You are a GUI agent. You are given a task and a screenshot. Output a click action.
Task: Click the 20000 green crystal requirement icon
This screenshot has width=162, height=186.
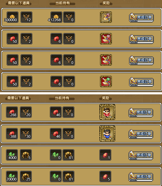coord(12,176)
